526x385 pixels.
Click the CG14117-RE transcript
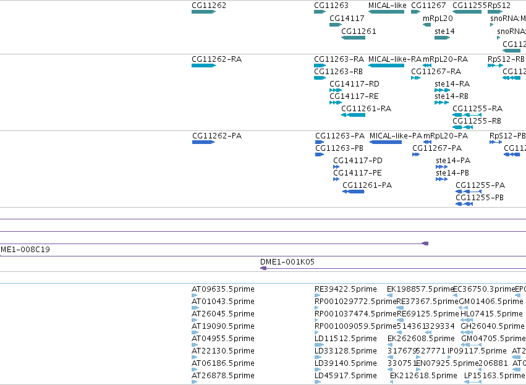click(x=336, y=103)
